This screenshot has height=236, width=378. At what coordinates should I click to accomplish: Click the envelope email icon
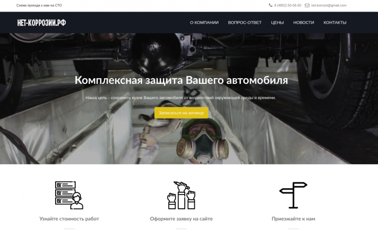(x=307, y=5)
